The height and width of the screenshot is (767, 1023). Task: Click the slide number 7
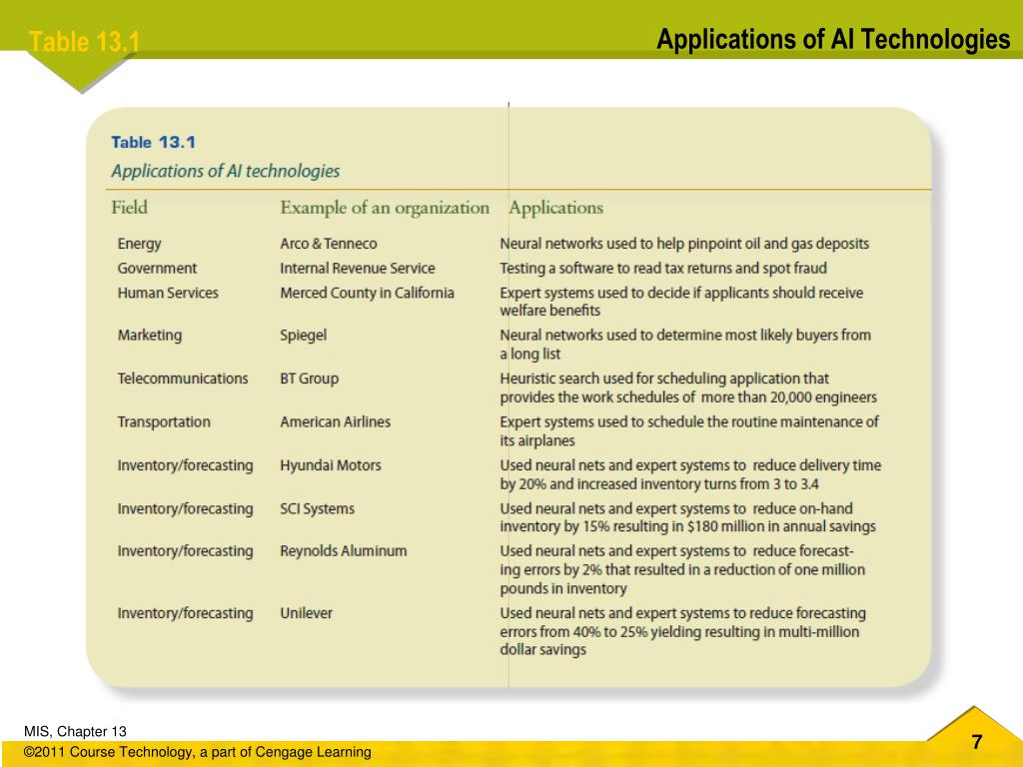coord(977,742)
